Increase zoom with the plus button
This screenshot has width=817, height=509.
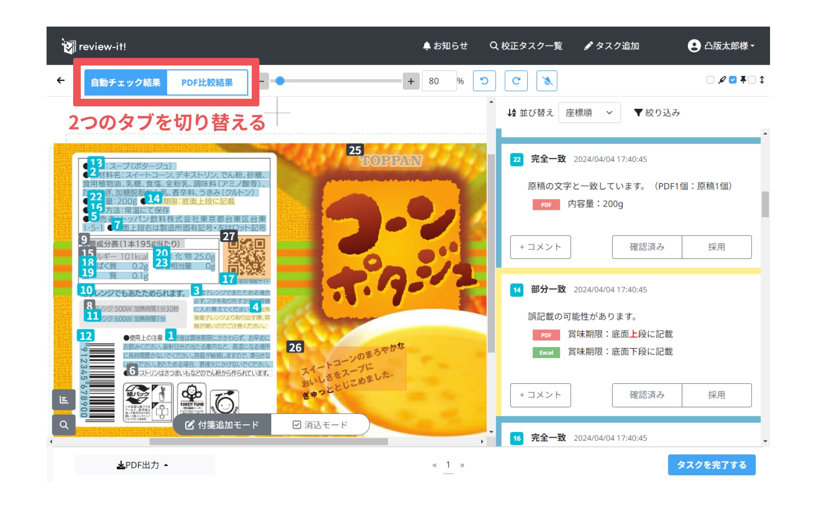point(411,81)
